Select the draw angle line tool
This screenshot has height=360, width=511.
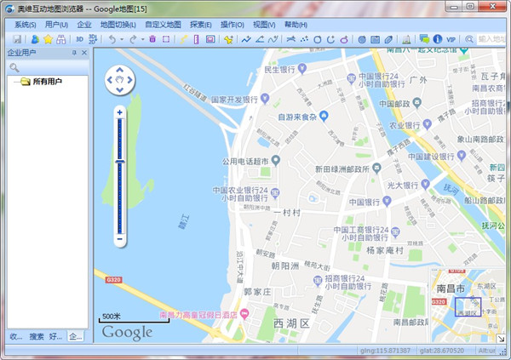[x=260, y=39]
